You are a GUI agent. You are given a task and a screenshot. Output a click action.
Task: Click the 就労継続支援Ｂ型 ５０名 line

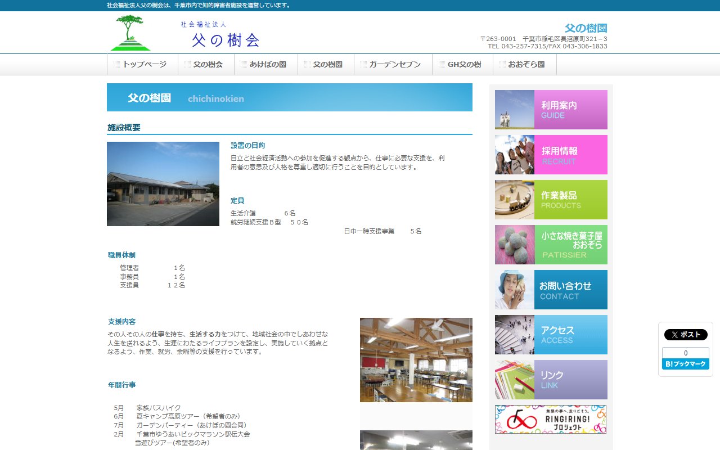point(269,222)
